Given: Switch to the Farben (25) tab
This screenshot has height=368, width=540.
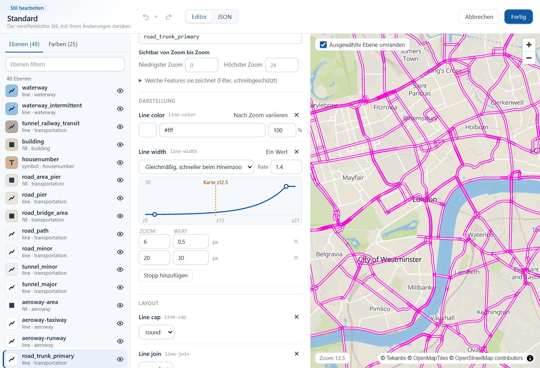Looking at the screenshot, I should point(63,44).
